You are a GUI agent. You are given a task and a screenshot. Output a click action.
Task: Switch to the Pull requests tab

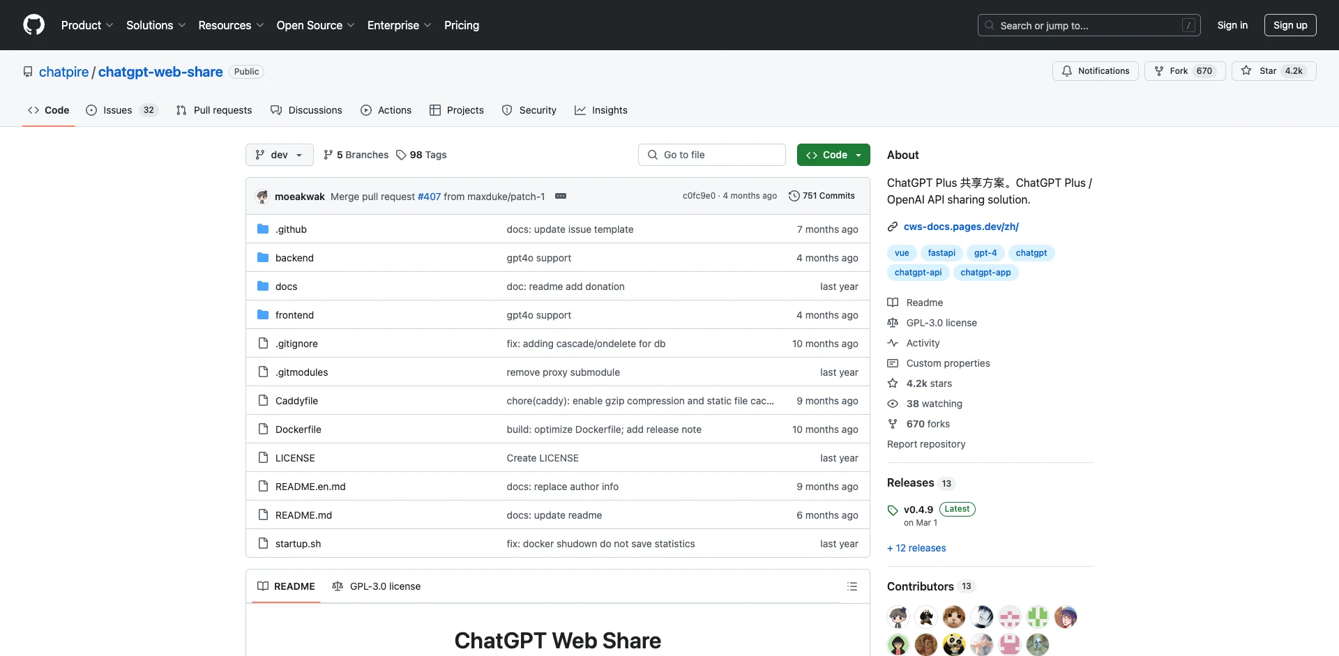pos(214,110)
